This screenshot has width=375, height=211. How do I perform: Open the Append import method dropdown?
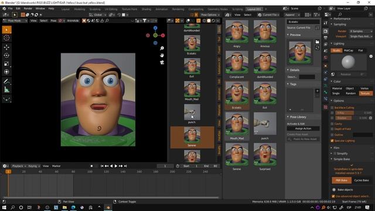[292, 15]
